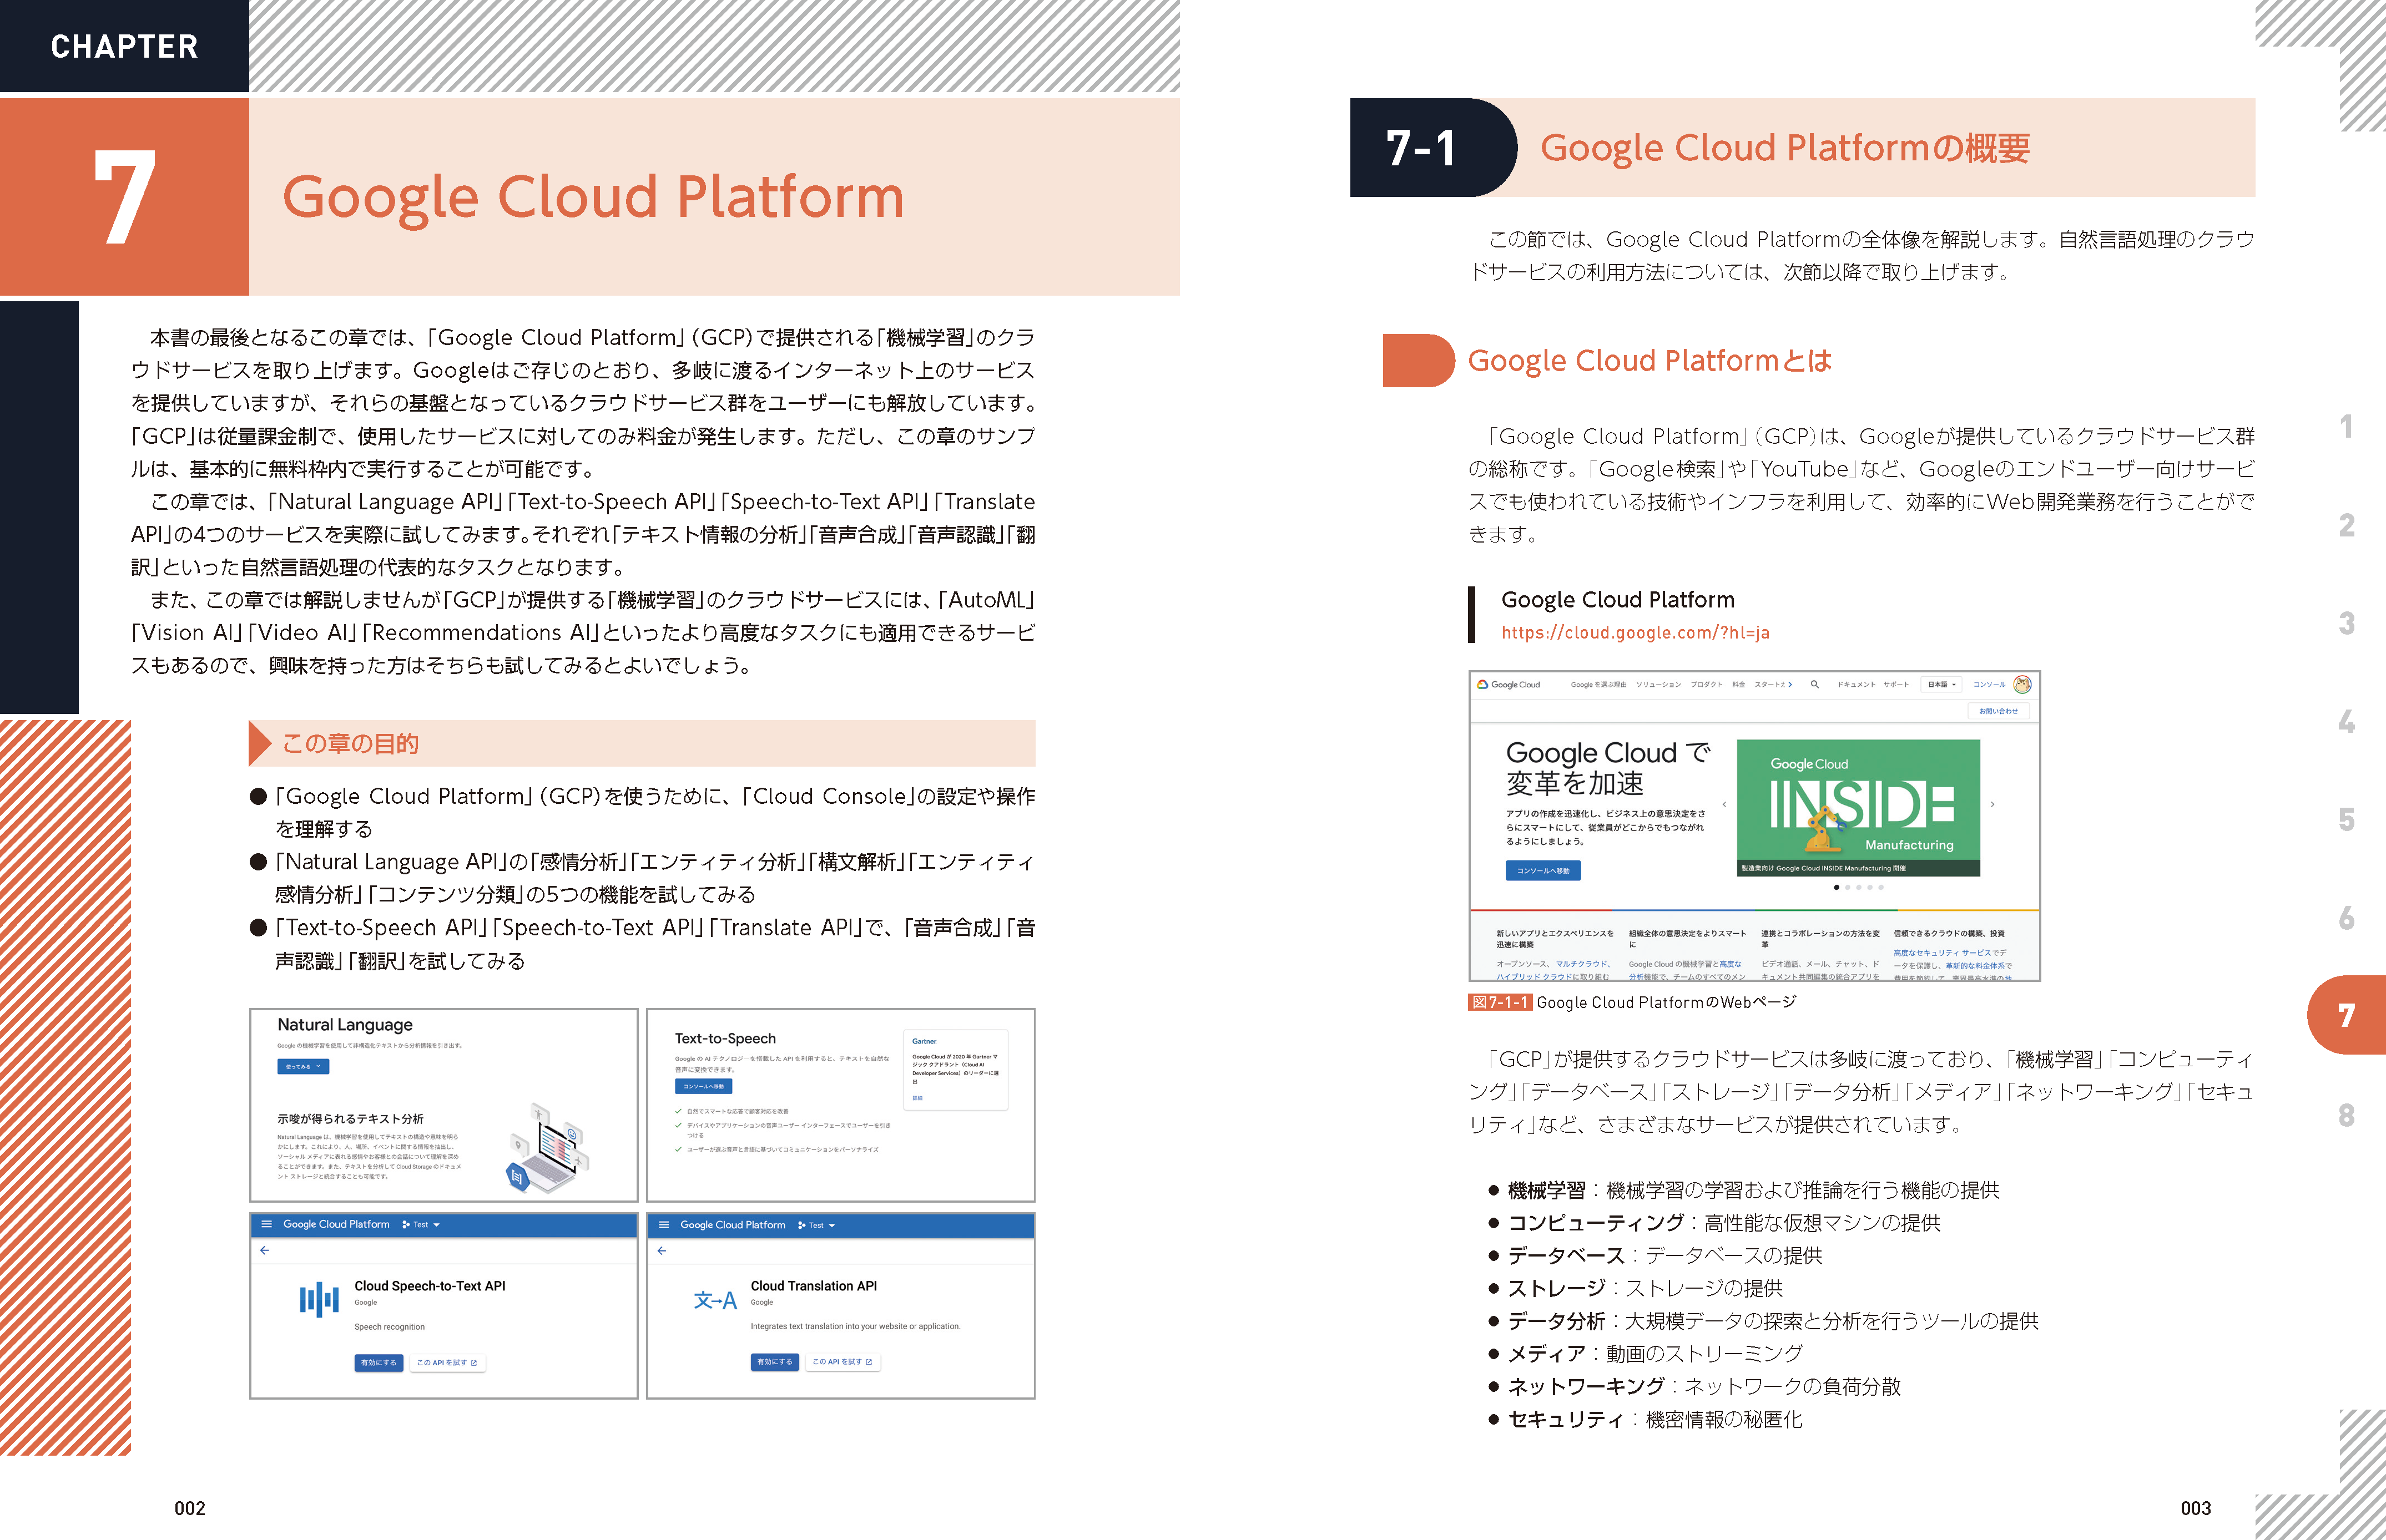This screenshot has height=1540, width=2386.
Task: Click the Google Cloud logo in header
Action: (x=1509, y=685)
